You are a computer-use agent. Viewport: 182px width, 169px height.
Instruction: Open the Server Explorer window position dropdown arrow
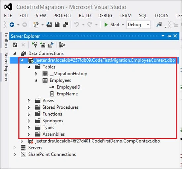(x=163, y=36)
